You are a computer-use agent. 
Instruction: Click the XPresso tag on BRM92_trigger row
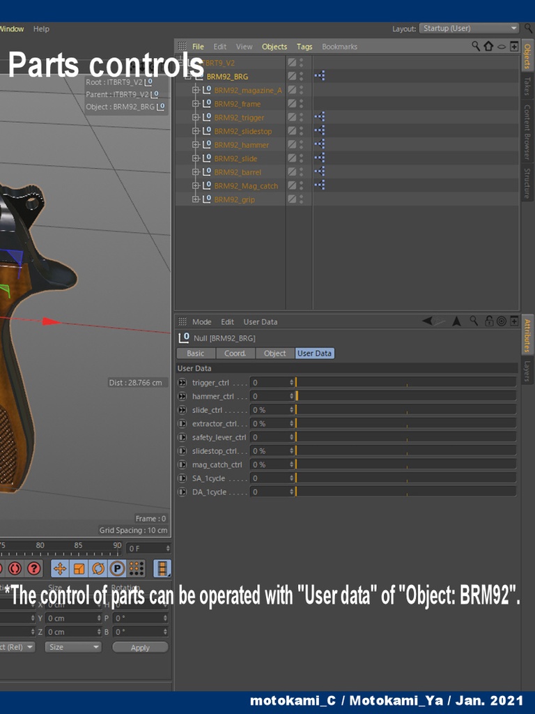point(319,116)
